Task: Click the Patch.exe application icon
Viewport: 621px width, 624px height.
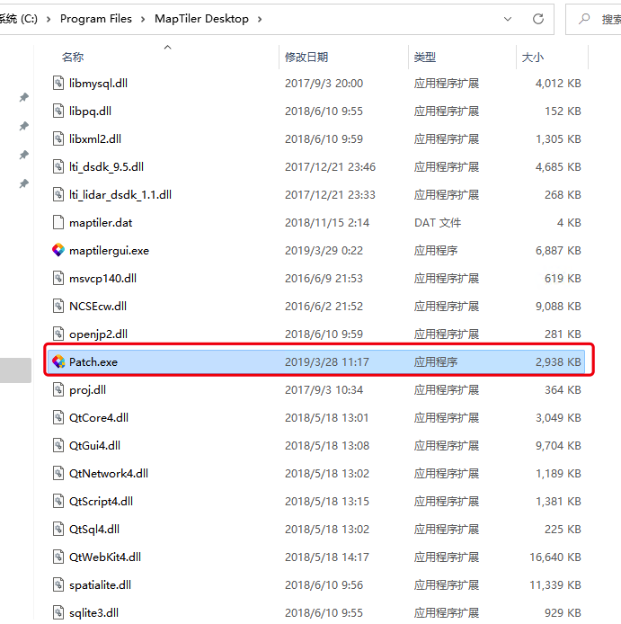Action: point(58,362)
